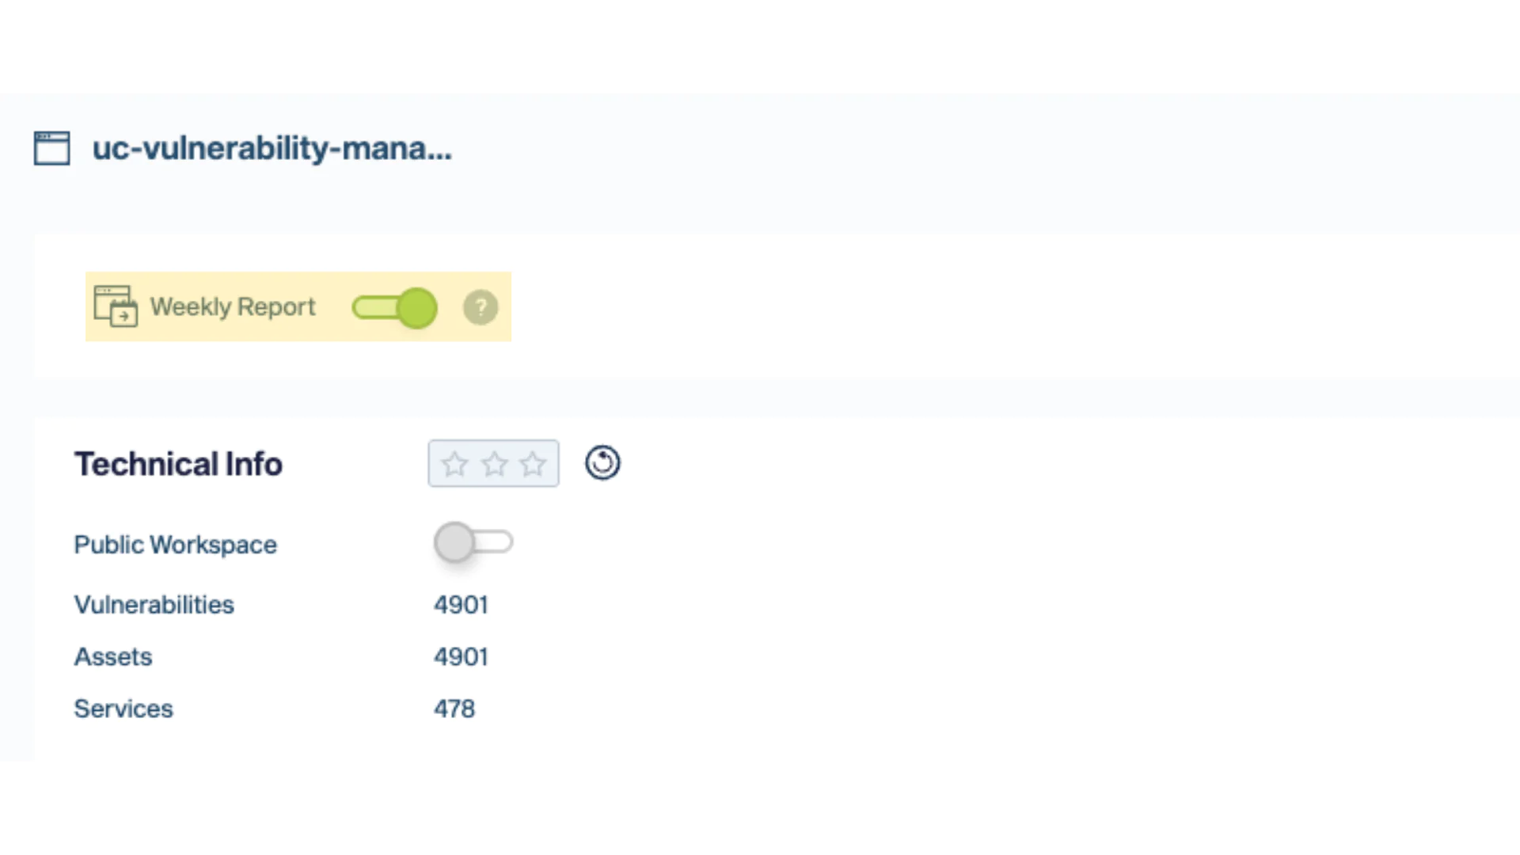Open the Vulnerabilities count of 4901
This screenshot has width=1520, height=855.
click(461, 605)
